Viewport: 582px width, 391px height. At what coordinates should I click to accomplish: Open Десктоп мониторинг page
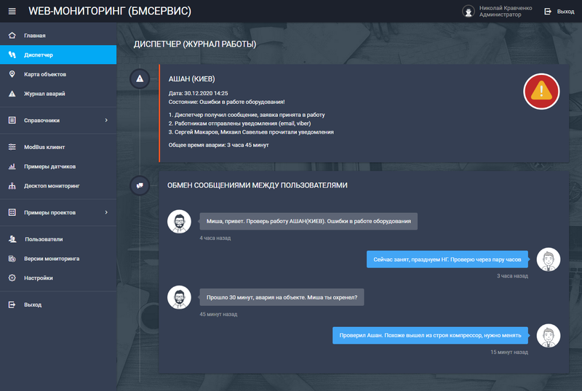coord(58,185)
